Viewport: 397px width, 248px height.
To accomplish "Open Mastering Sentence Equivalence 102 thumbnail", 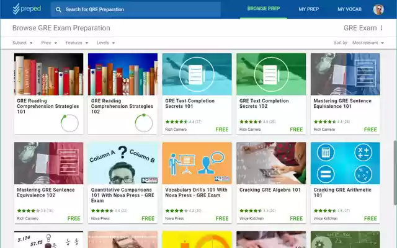I will [48, 163].
